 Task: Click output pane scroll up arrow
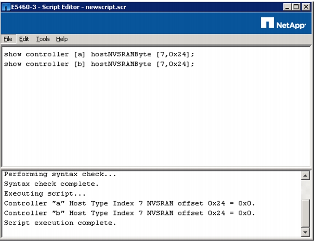click(x=305, y=176)
